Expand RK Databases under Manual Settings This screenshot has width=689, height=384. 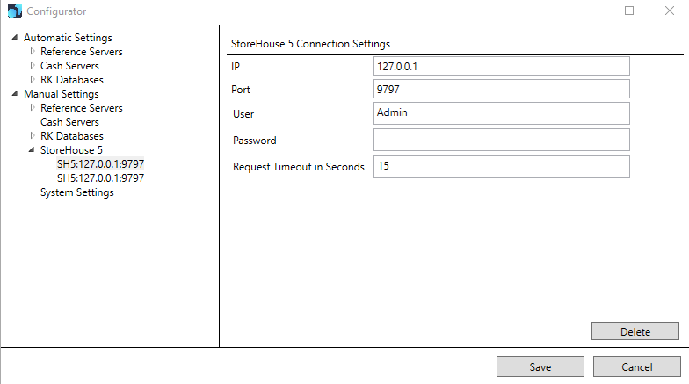click(x=33, y=135)
